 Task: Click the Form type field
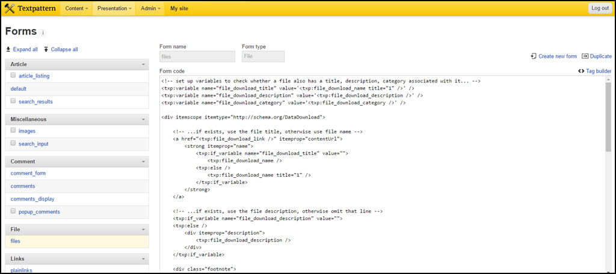coord(263,56)
